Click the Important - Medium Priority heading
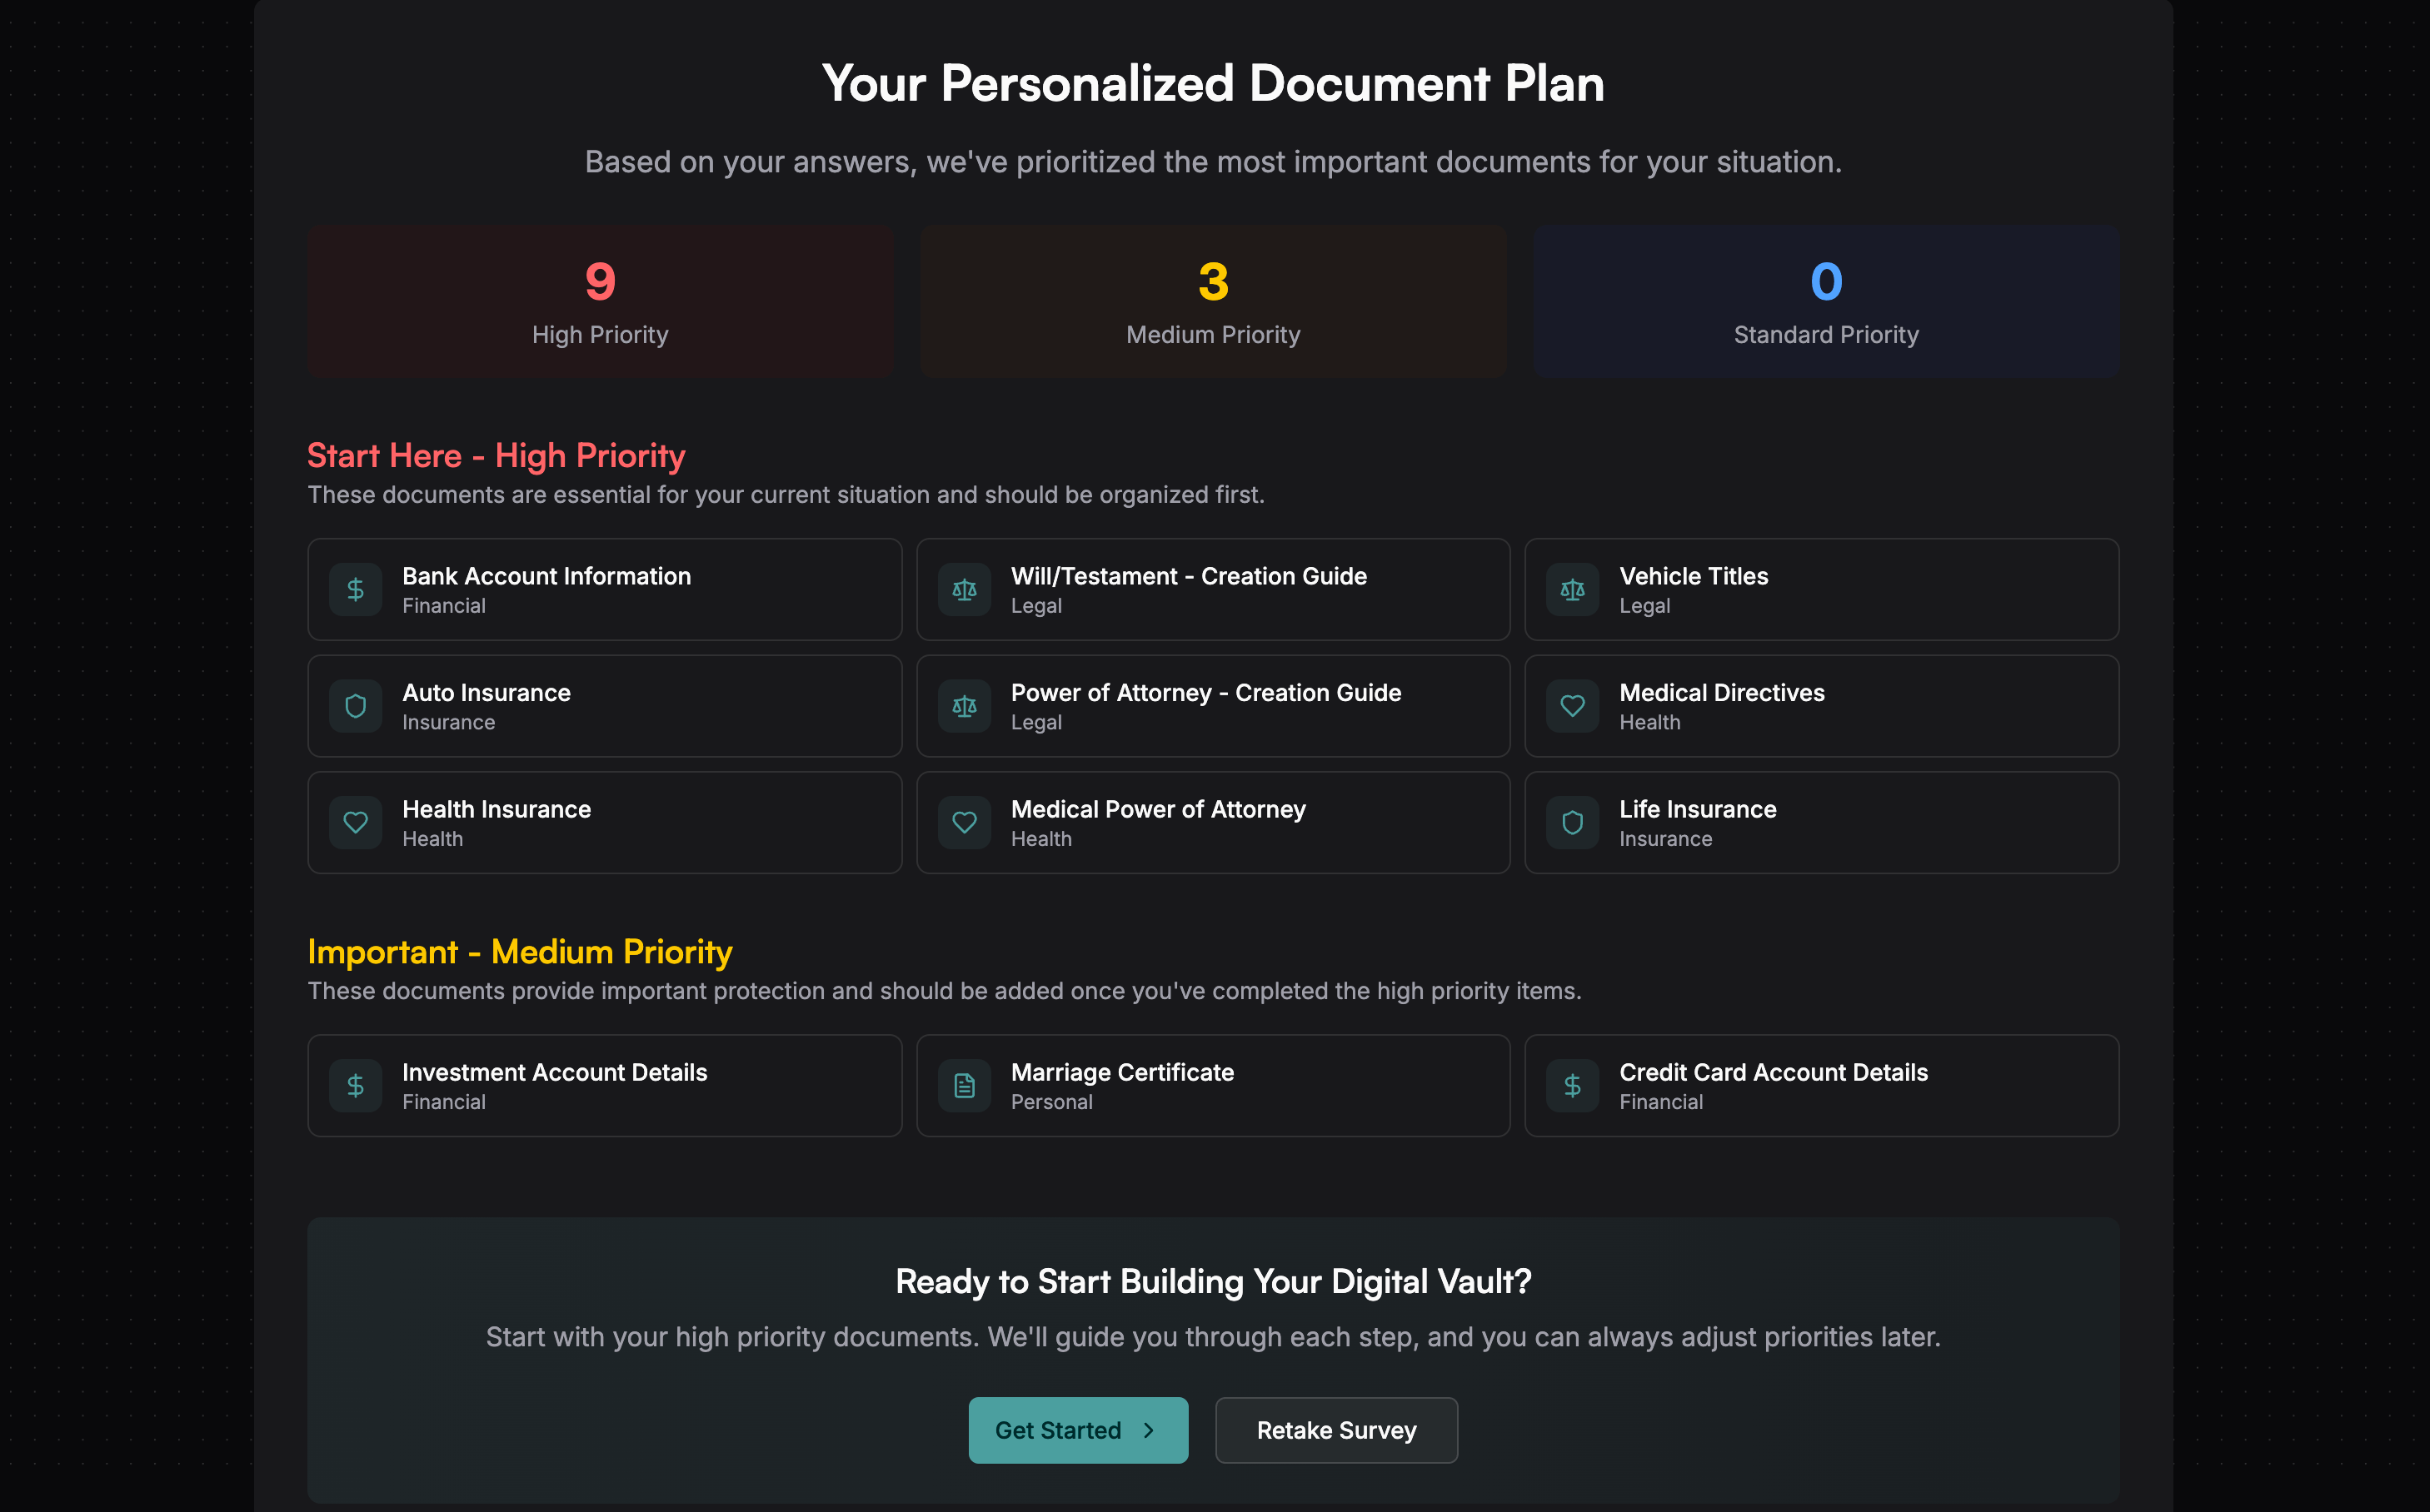 pyautogui.click(x=519, y=952)
